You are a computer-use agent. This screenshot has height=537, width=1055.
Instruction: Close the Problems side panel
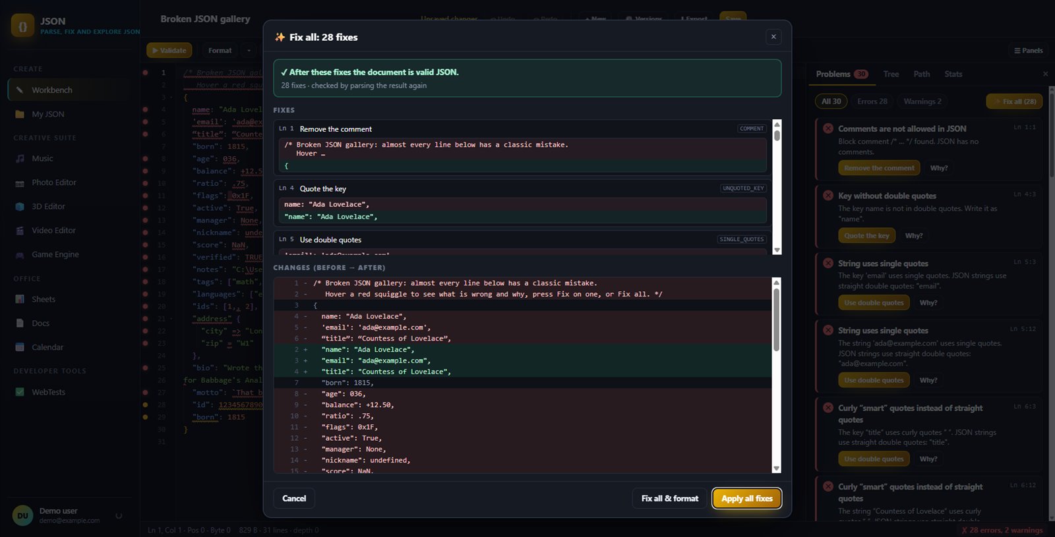1045,74
